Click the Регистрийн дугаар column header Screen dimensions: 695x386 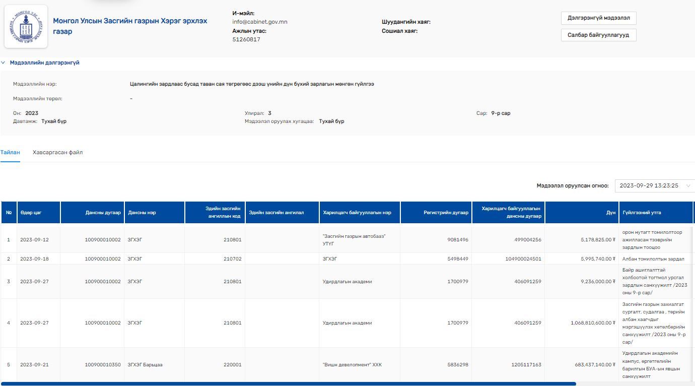point(446,213)
